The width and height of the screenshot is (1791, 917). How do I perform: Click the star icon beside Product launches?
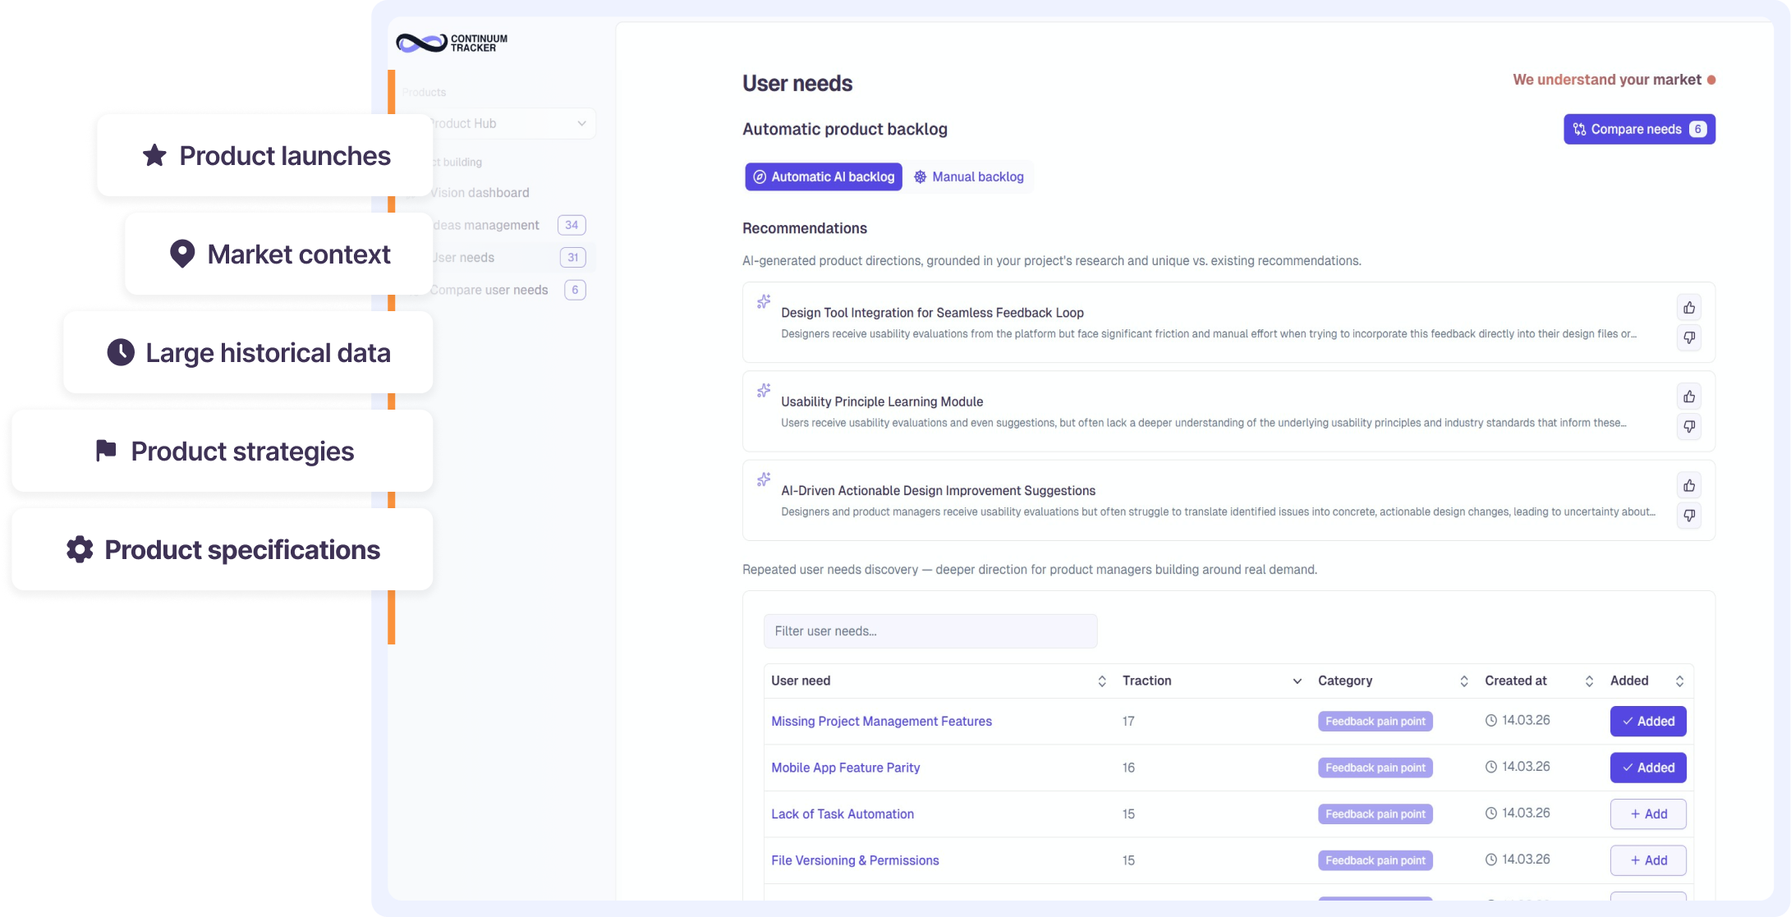(154, 155)
